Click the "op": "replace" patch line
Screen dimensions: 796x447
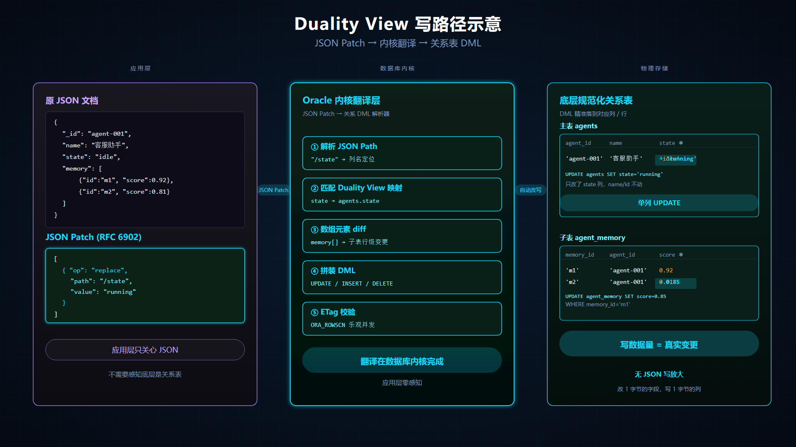point(95,270)
